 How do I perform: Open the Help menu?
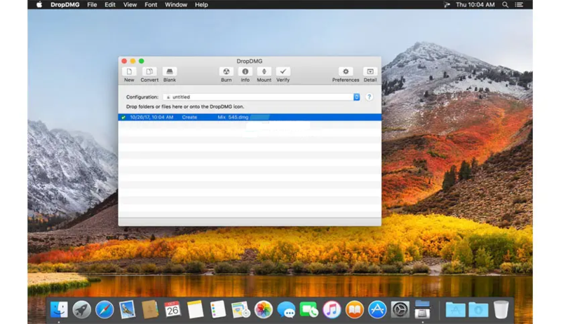point(201,5)
